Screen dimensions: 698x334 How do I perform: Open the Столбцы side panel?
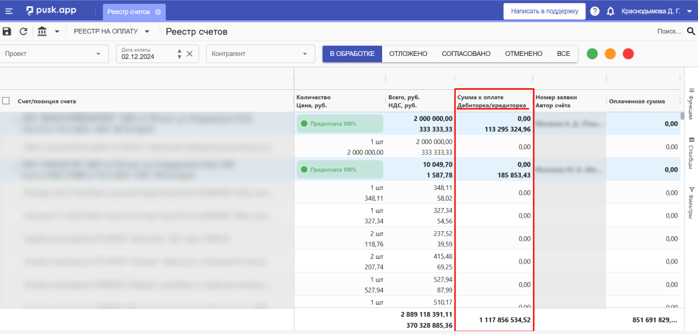691,153
